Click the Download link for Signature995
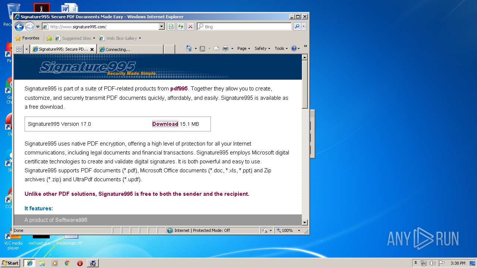The height and width of the screenshot is (268, 477). [165, 124]
